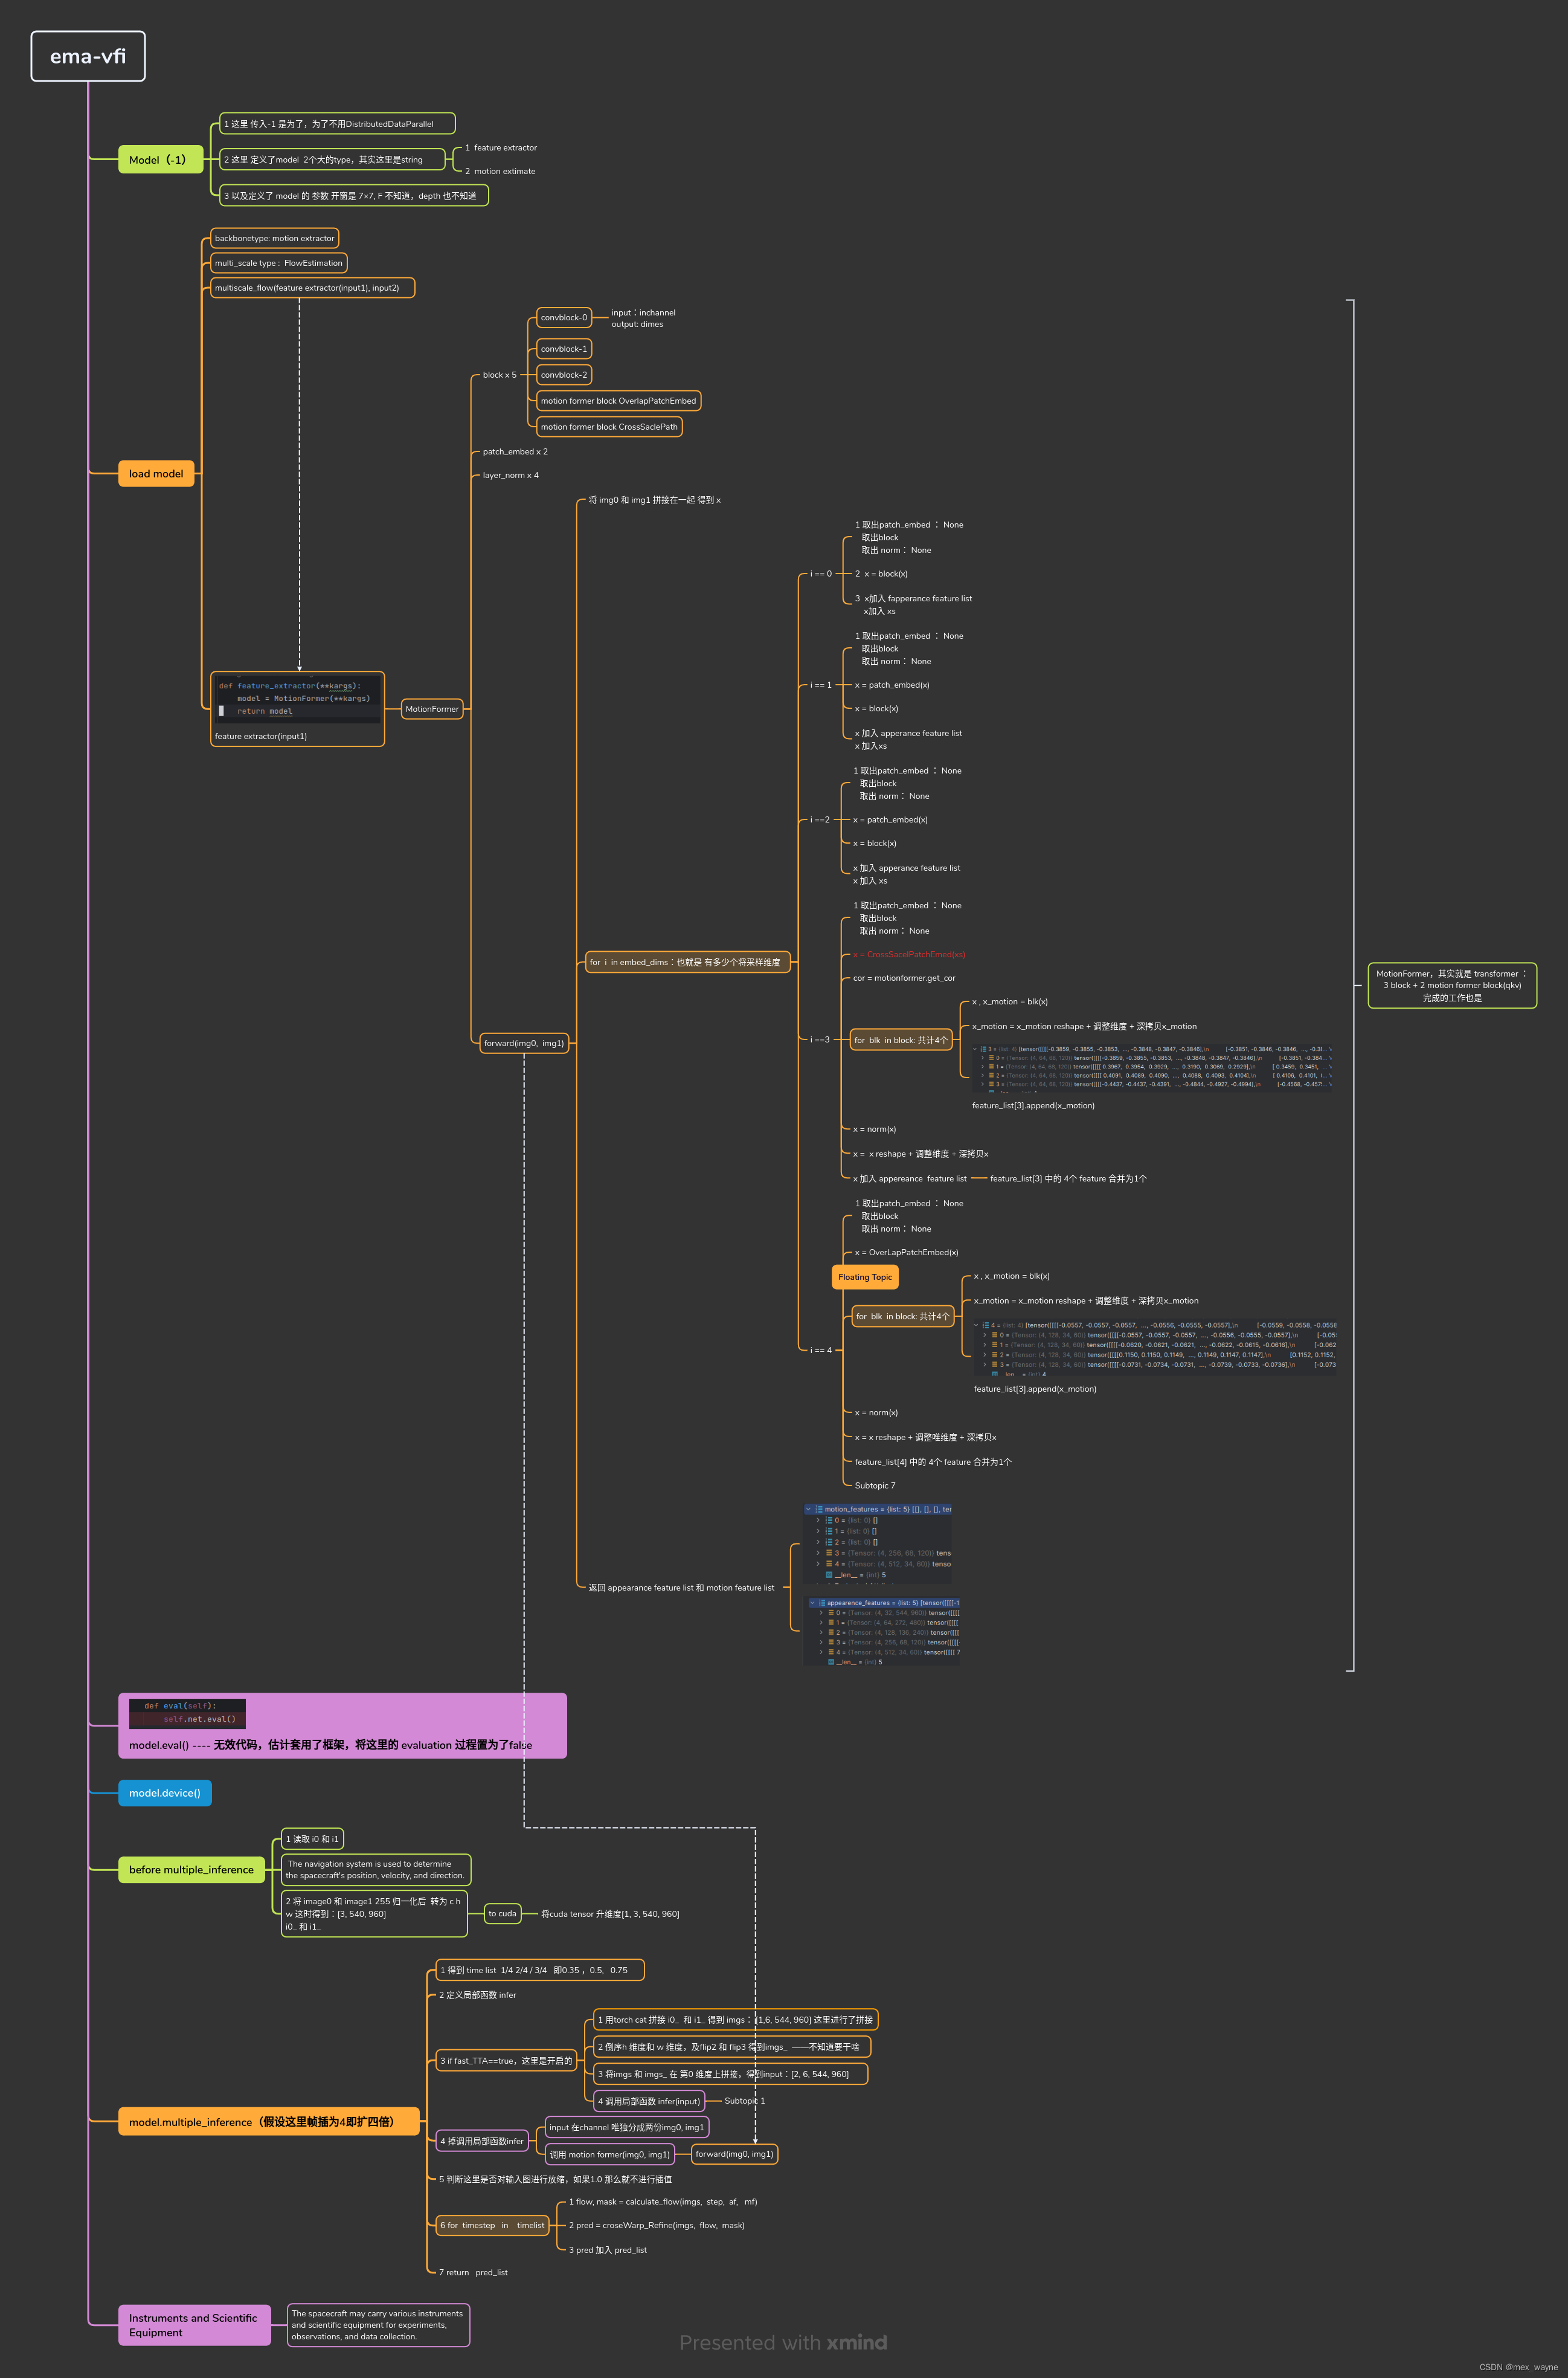This screenshot has width=1568, height=2378.
Task: Click the appearence_features list icon
Action: click(822, 1603)
